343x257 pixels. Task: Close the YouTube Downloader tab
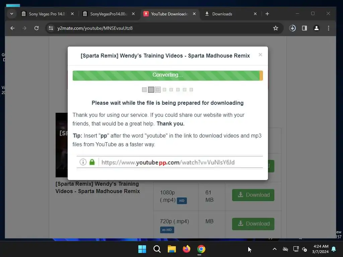194,14
